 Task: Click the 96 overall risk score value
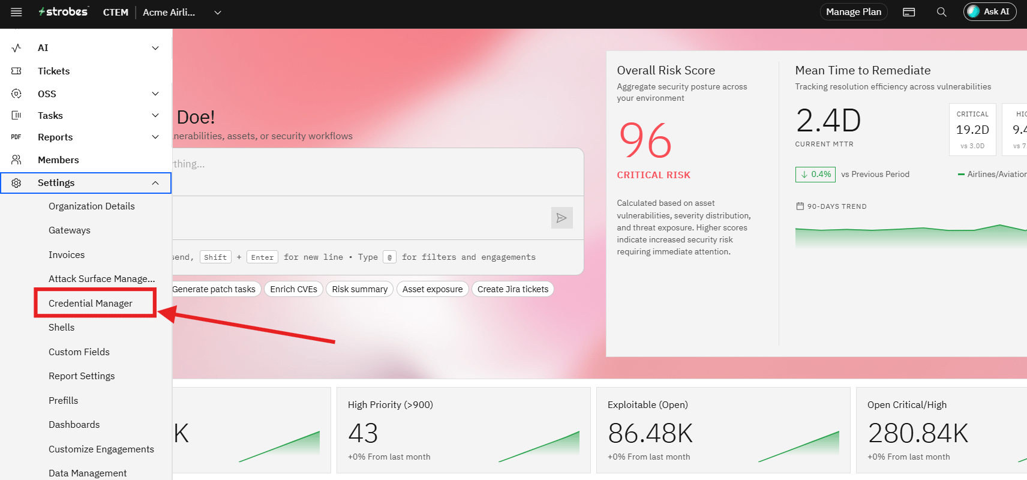coord(645,140)
